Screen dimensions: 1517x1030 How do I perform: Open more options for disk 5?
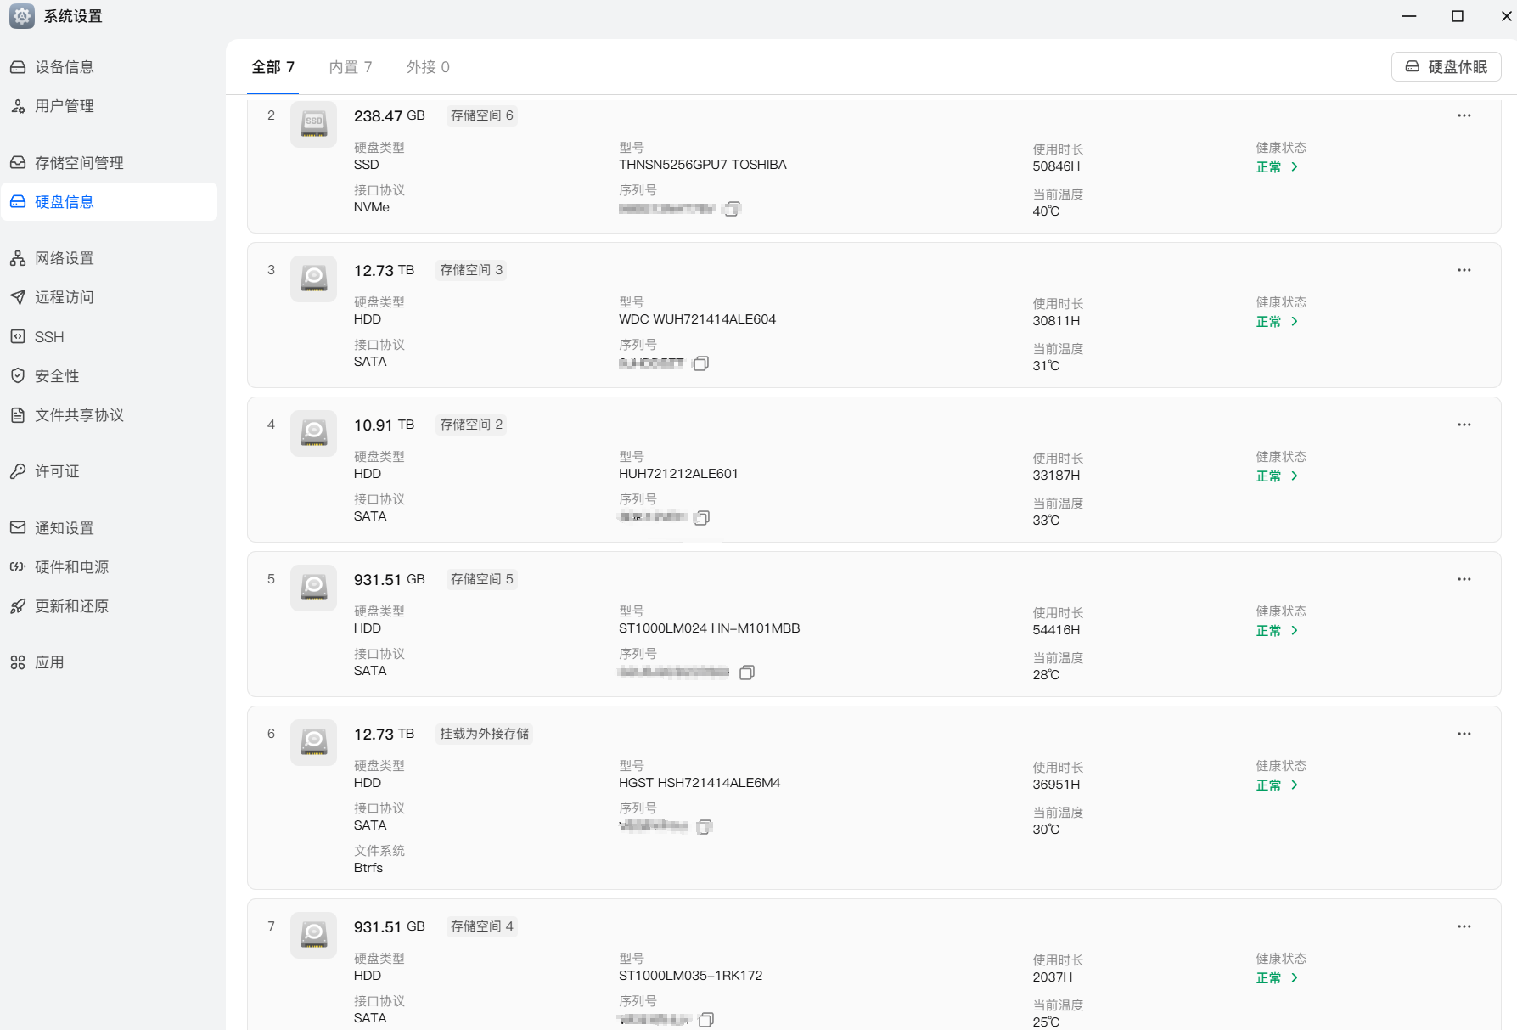[x=1464, y=579]
